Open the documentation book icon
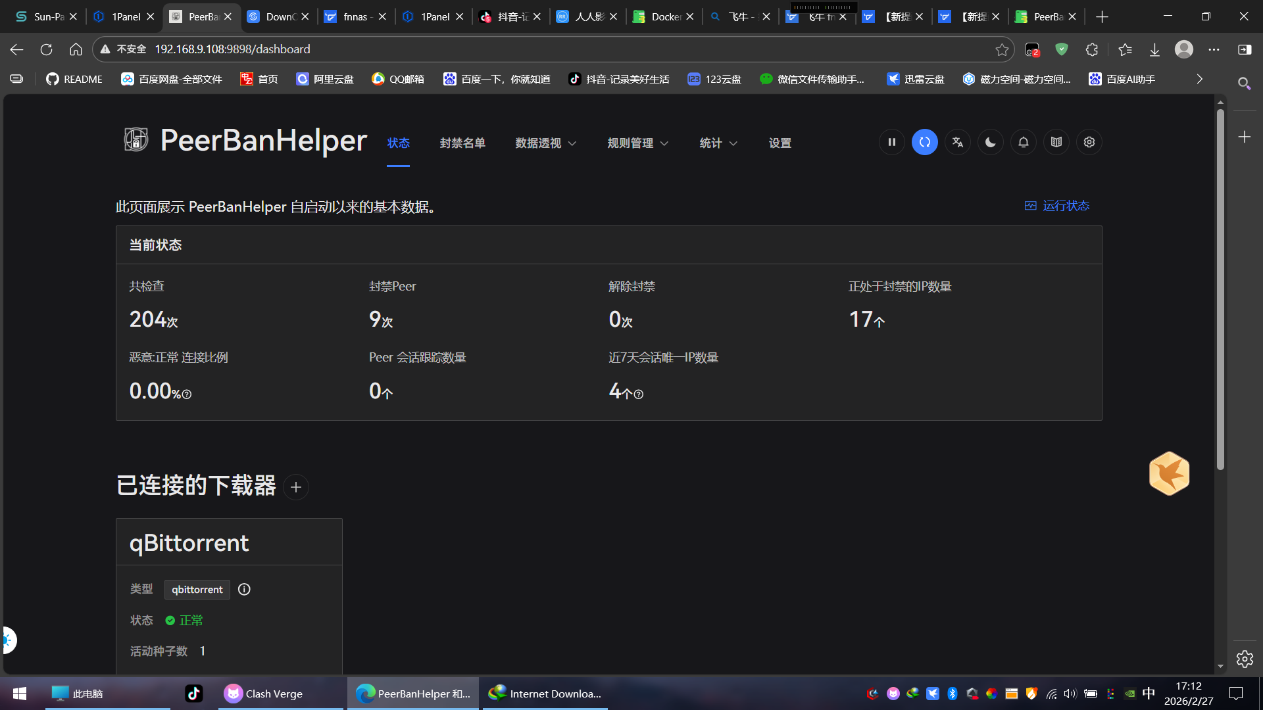This screenshot has width=1263, height=710. [x=1056, y=142]
